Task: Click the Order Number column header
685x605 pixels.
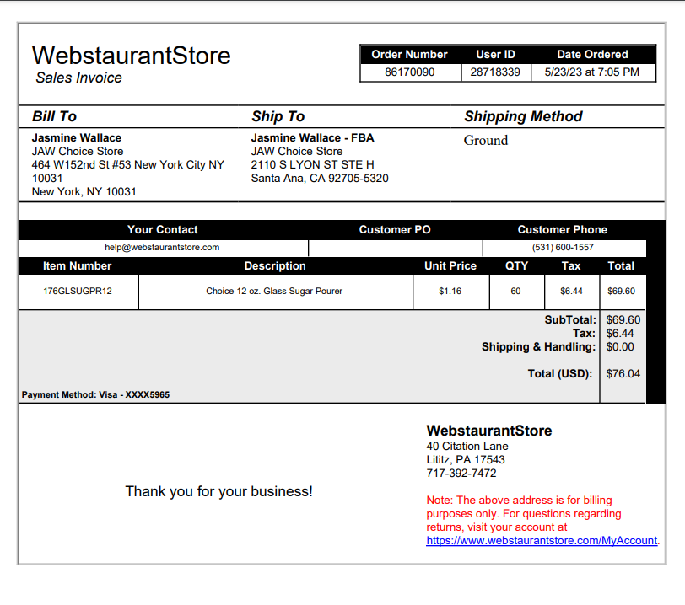Action: click(409, 54)
